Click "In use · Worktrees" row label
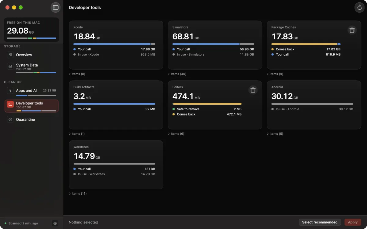367x229 pixels. pos(91,174)
